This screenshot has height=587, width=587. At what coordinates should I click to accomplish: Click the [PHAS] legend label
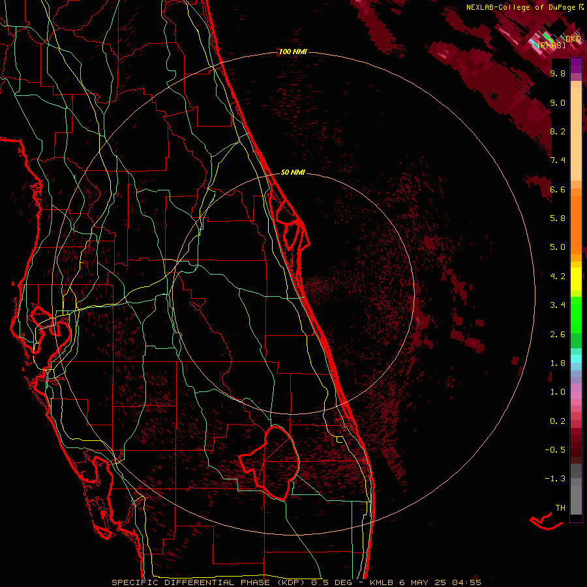pyautogui.click(x=551, y=45)
